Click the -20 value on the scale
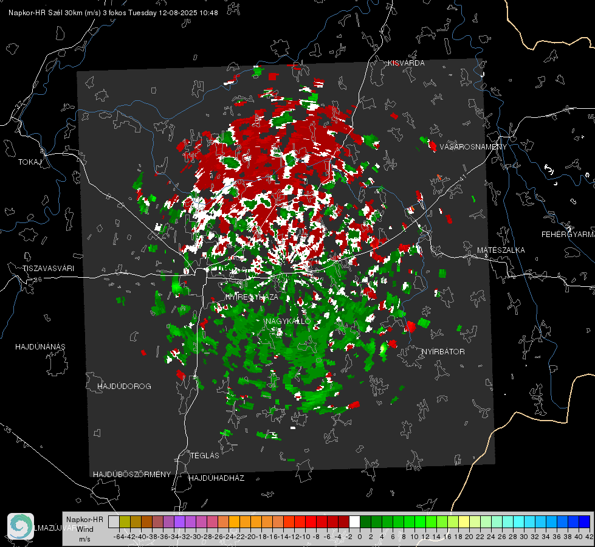 250,537
